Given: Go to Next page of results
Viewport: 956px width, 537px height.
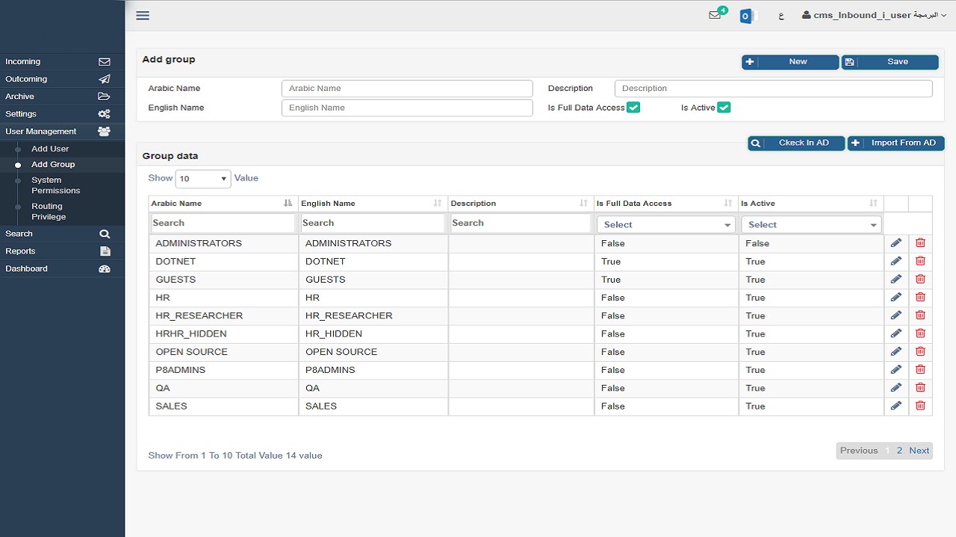Looking at the screenshot, I should (919, 450).
